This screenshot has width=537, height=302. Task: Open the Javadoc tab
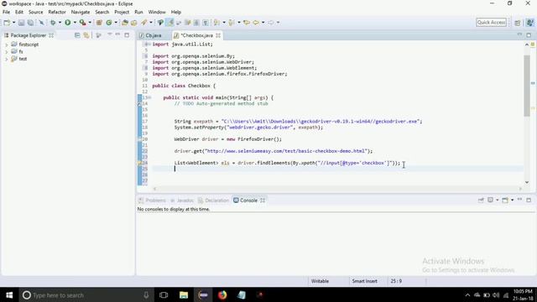pyautogui.click(x=182, y=200)
